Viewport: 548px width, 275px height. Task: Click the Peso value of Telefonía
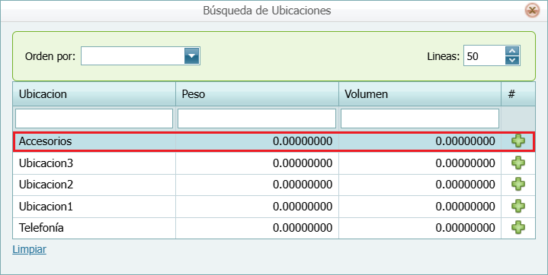point(303,228)
